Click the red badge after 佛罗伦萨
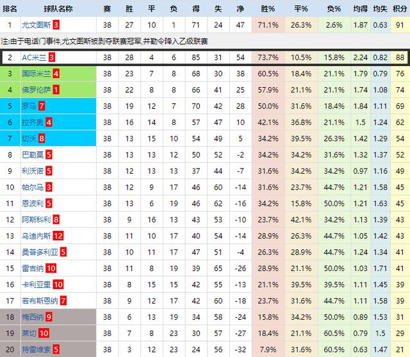Image resolution: width=410 pixels, height=357 pixels. (56, 90)
